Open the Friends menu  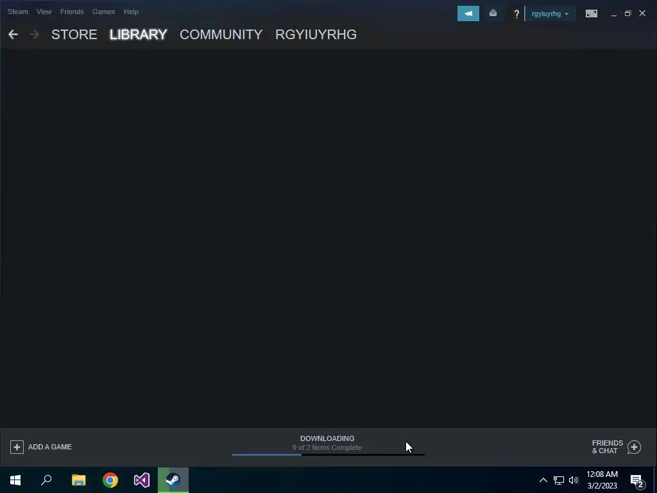pos(72,12)
